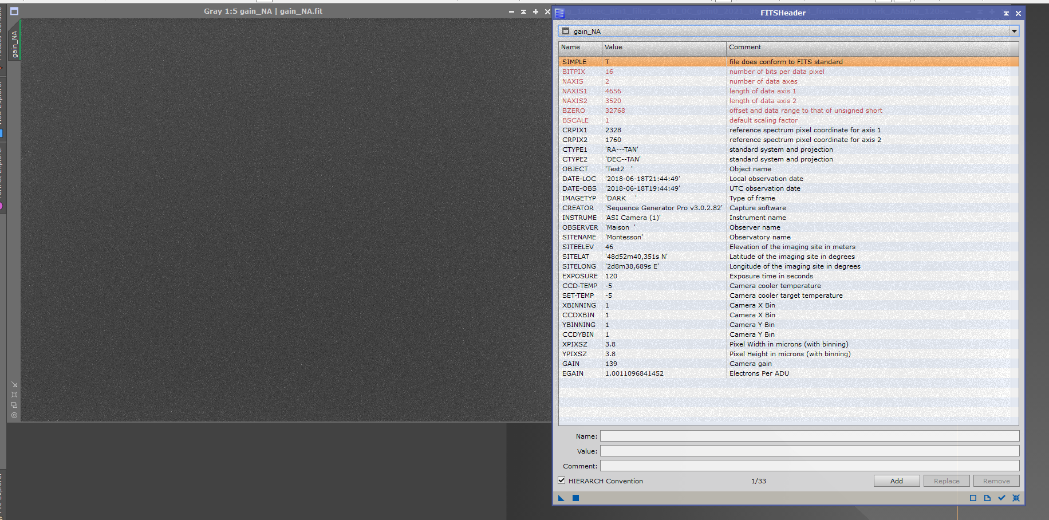The image size is (1049, 520).
Task: Click the Value column header
Action: [664, 48]
